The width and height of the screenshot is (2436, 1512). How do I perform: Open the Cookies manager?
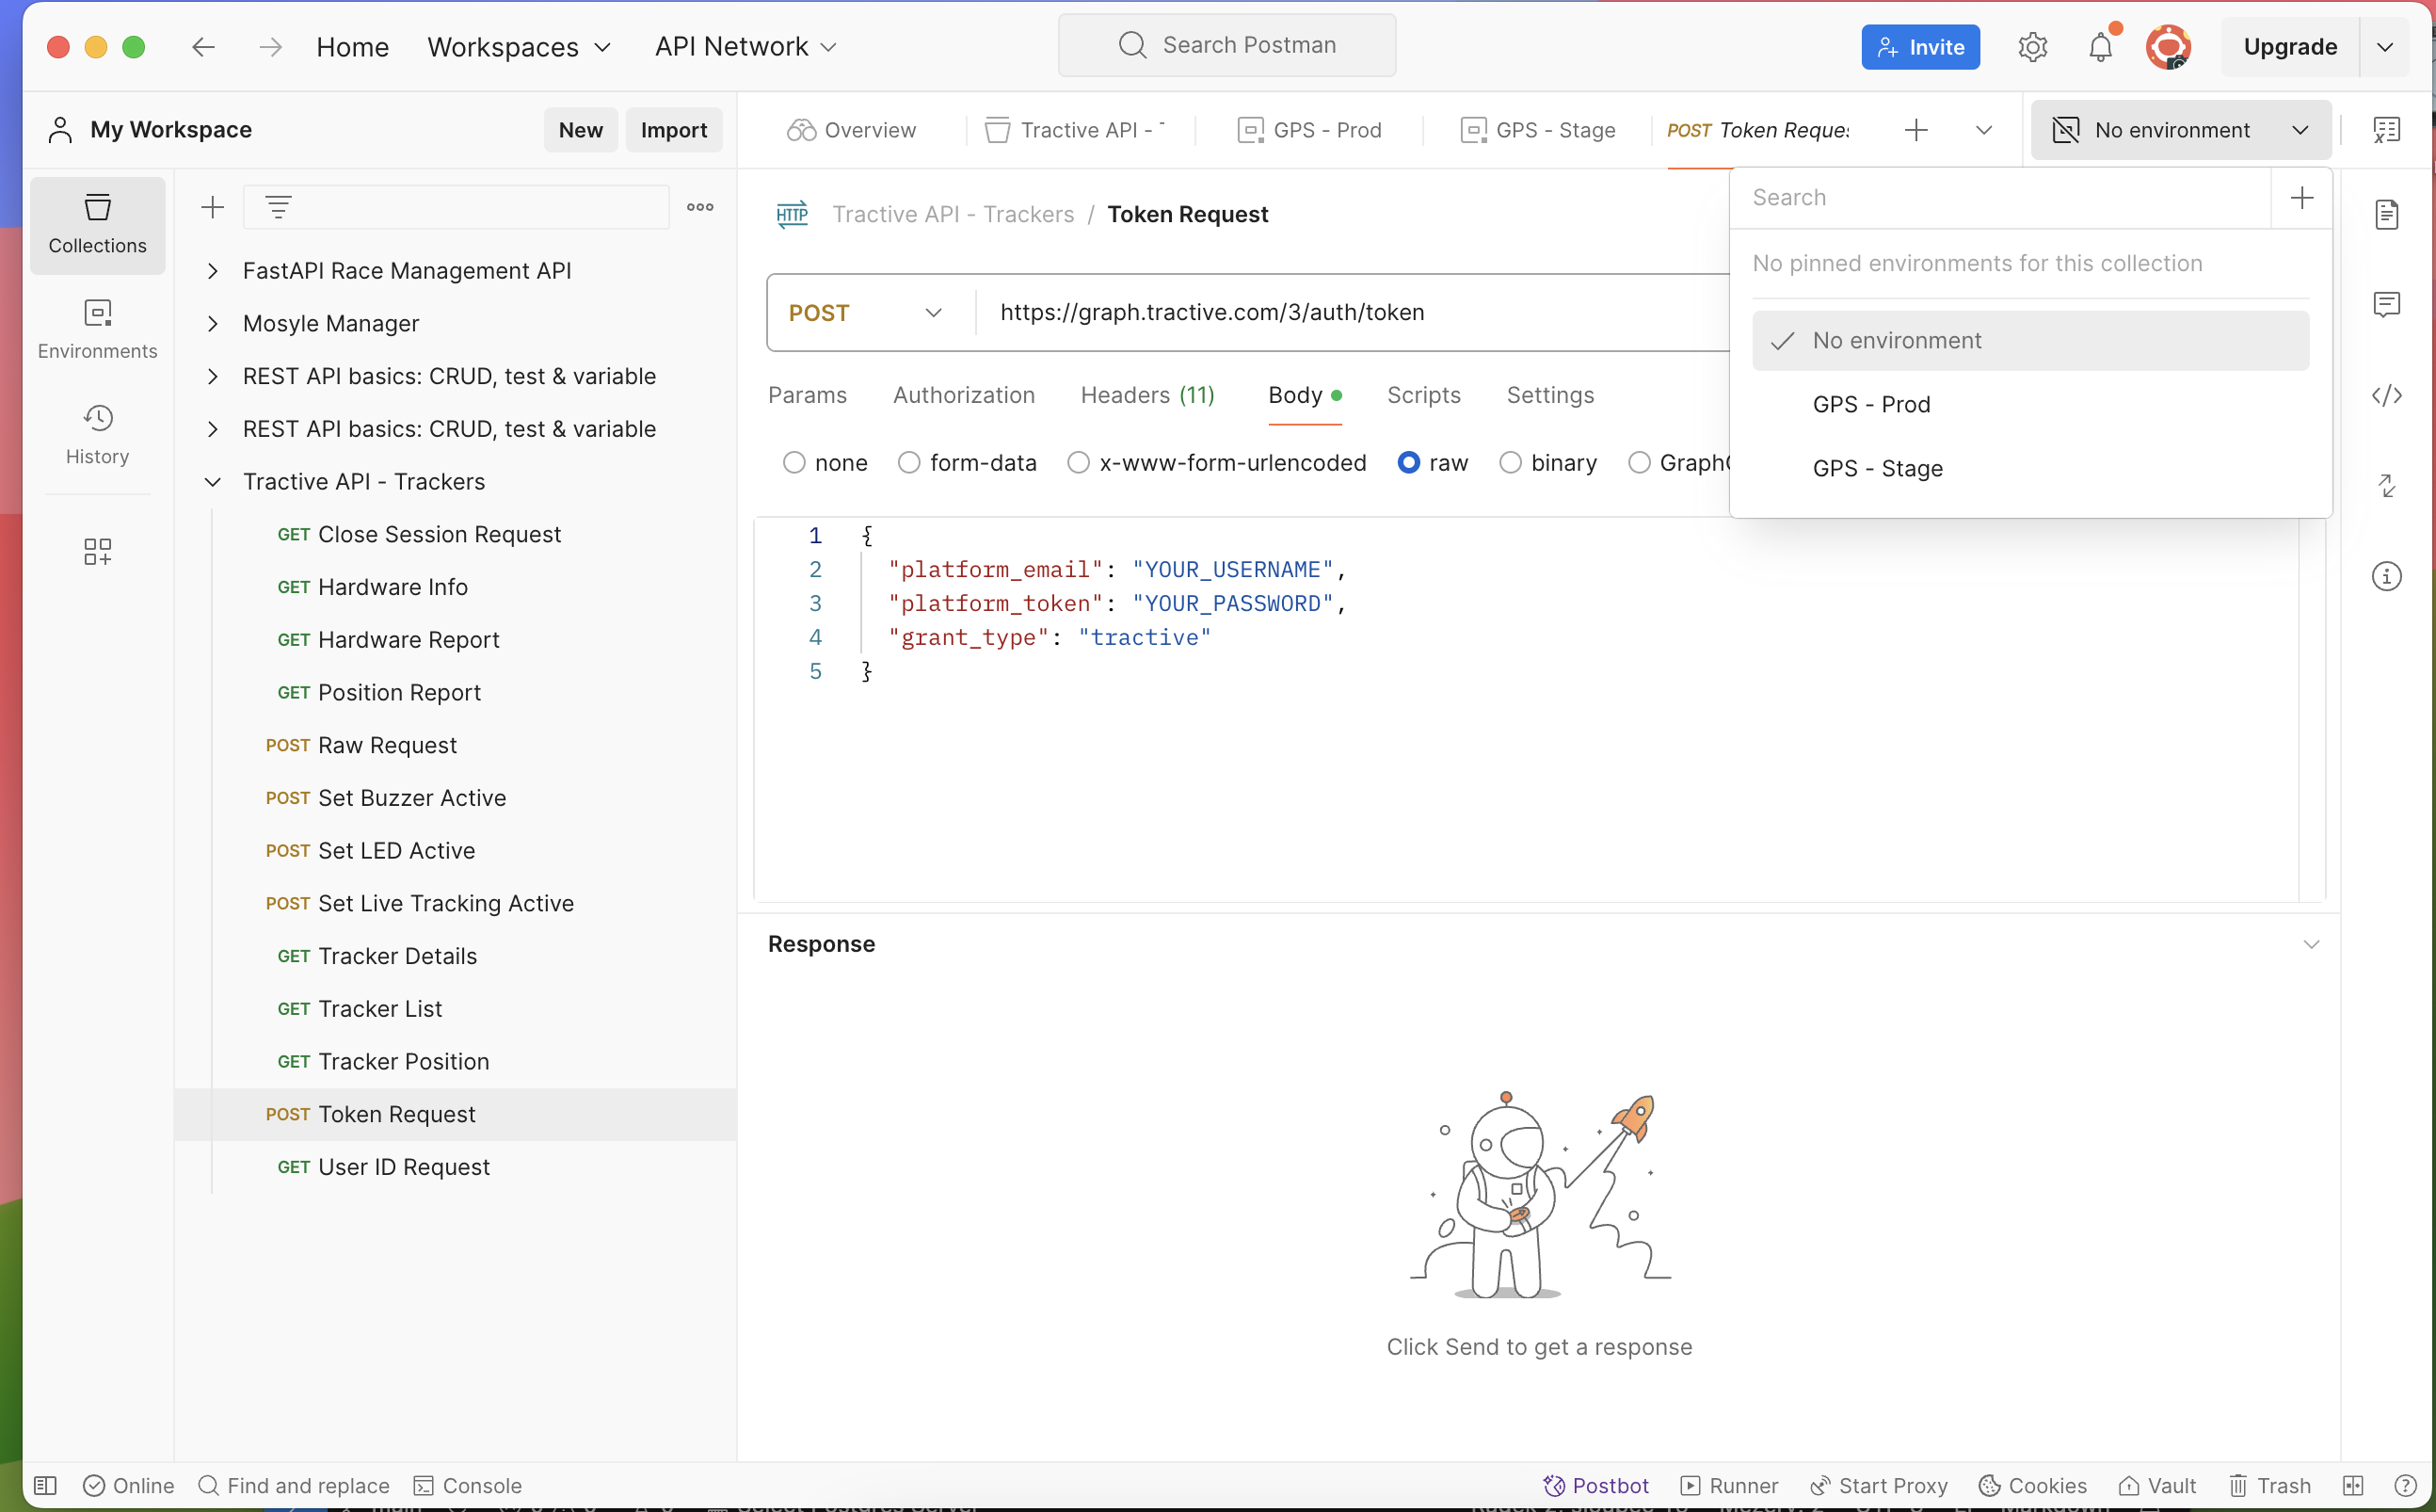[x=2032, y=1485]
